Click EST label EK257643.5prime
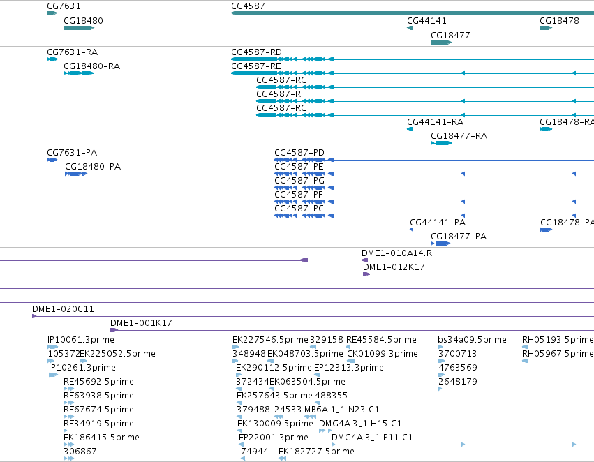Image resolution: width=594 pixels, height=462 pixels. tap(274, 396)
